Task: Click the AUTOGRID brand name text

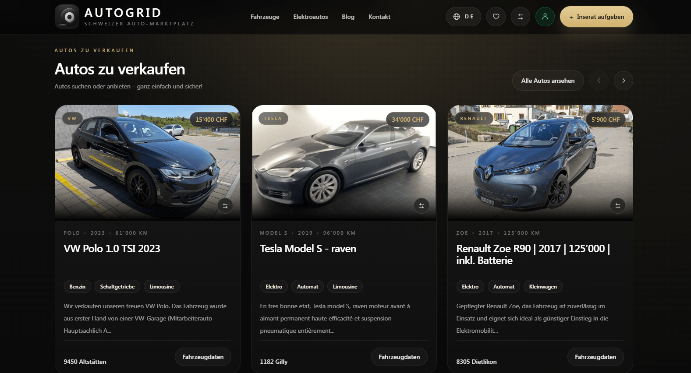Action: coord(123,13)
